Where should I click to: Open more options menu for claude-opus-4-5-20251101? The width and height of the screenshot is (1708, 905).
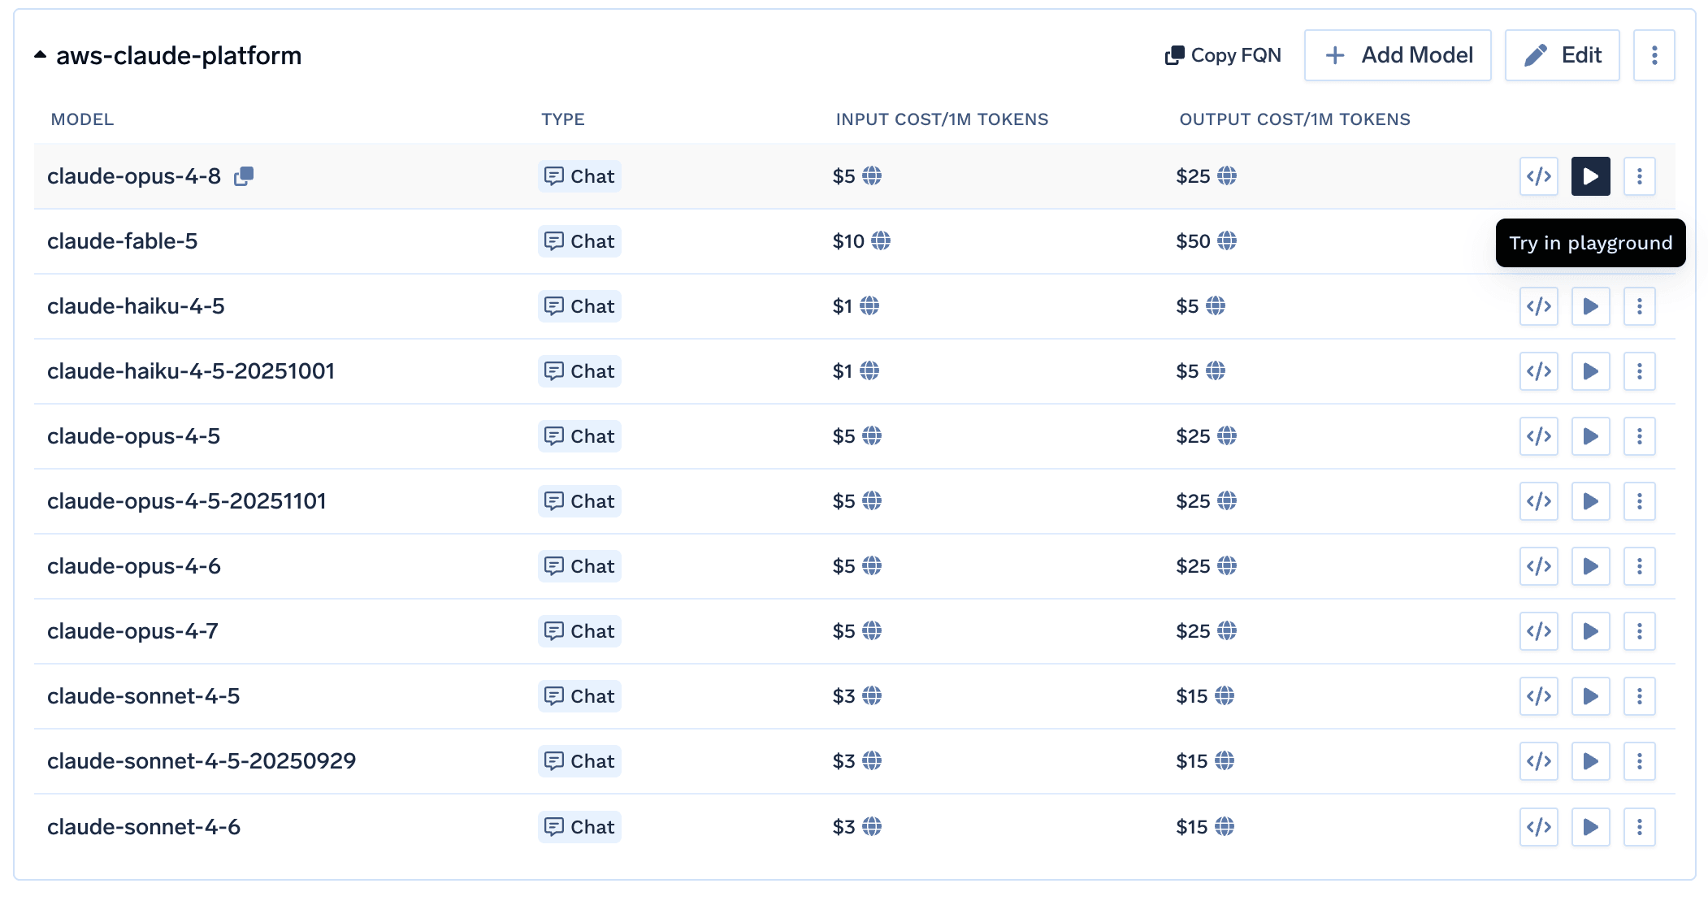pyautogui.click(x=1640, y=501)
